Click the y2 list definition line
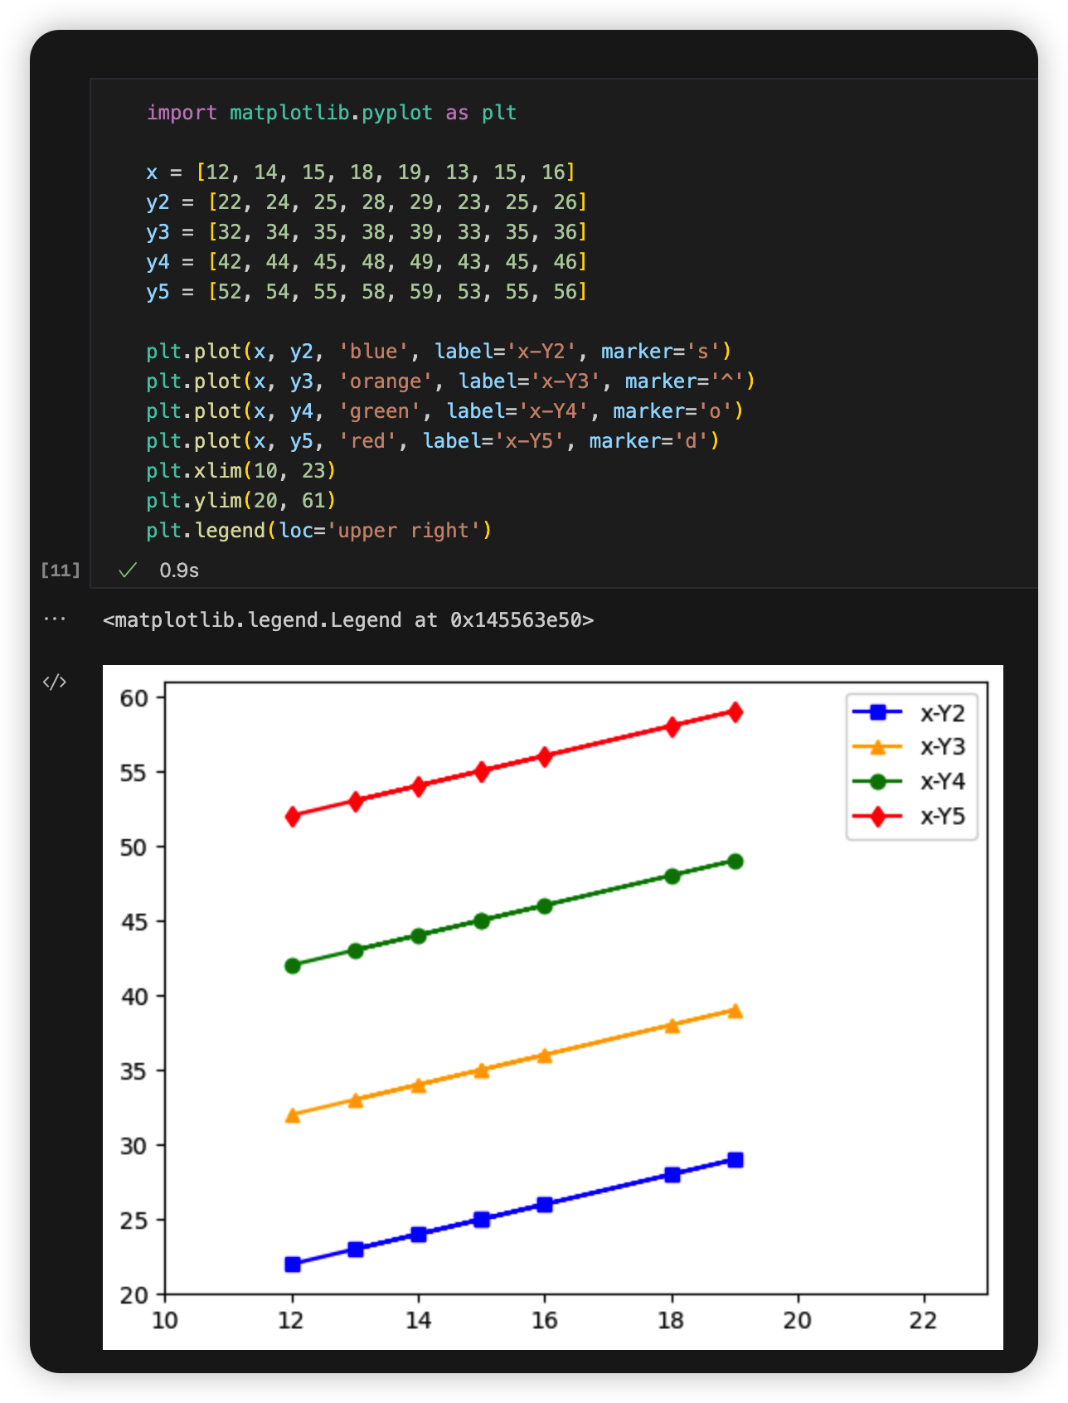The width and height of the screenshot is (1068, 1403). click(x=367, y=202)
